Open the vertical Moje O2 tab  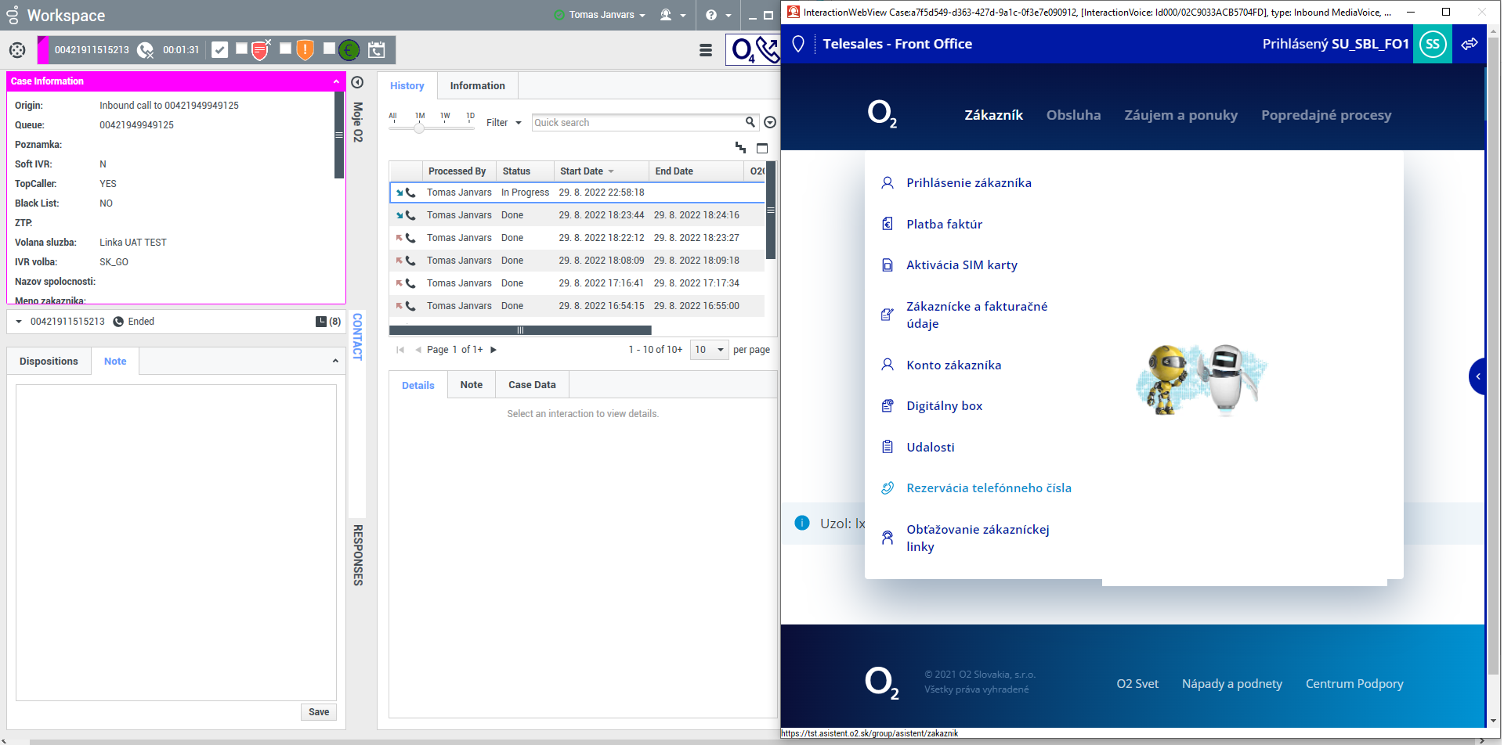(x=358, y=121)
